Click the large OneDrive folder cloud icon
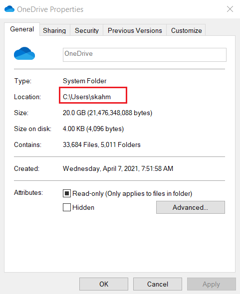 click(24, 53)
